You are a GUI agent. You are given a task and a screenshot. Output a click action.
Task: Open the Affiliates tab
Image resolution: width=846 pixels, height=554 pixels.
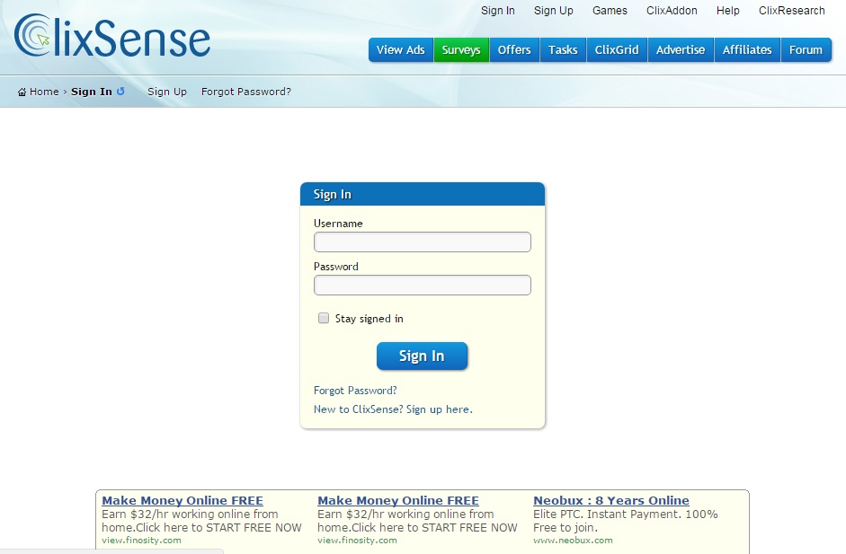pyautogui.click(x=747, y=50)
